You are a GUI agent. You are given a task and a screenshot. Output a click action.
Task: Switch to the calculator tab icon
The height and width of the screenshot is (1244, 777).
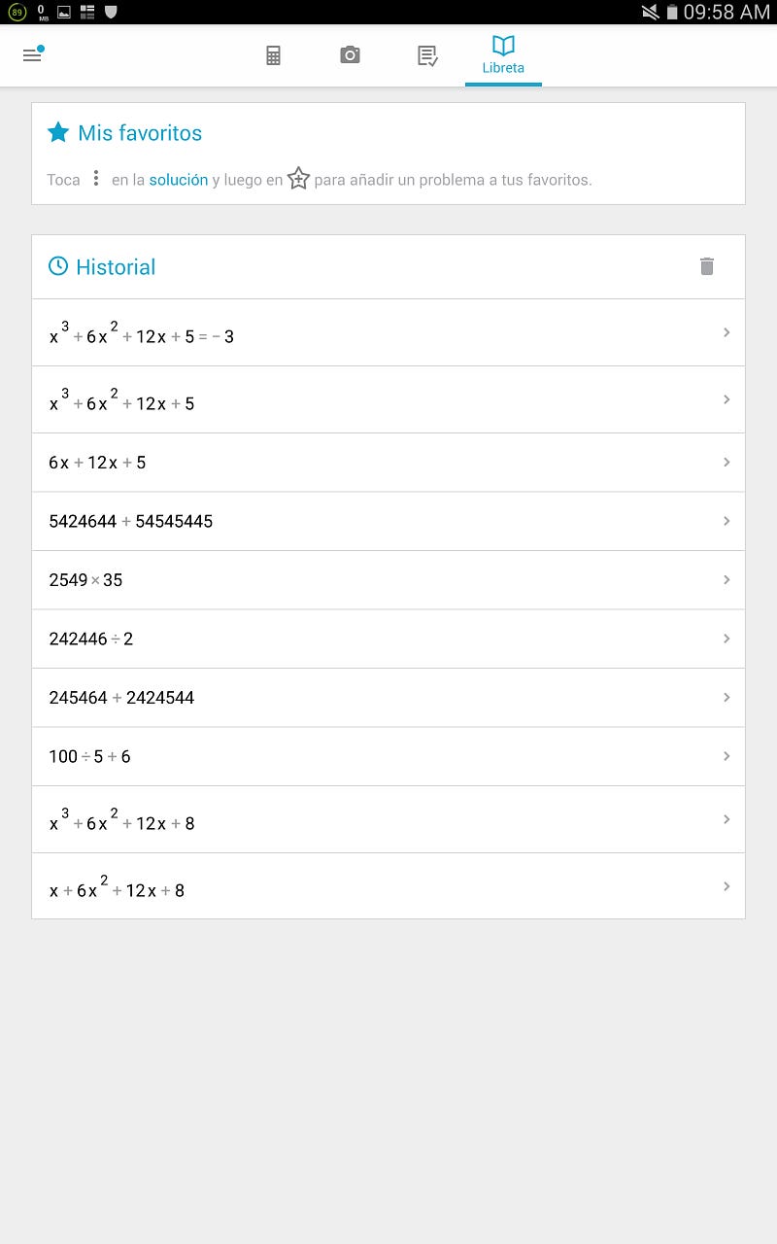click(x=273, y=55)
